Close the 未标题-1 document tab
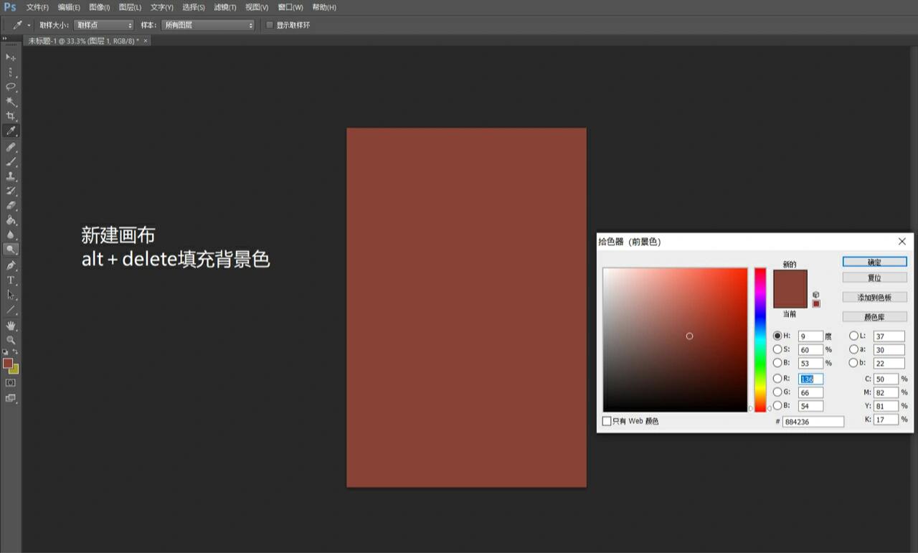The image size is (918, 553). (146, 41)
